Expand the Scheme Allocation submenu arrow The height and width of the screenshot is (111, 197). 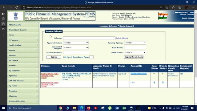click(37, 101)
